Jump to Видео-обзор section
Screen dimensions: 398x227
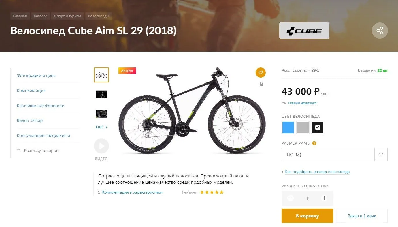(30, 121)
